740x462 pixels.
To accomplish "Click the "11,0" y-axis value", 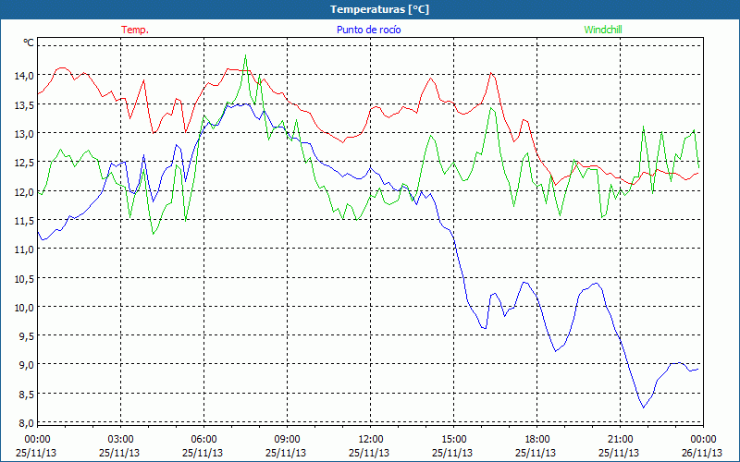I will 24,249.
